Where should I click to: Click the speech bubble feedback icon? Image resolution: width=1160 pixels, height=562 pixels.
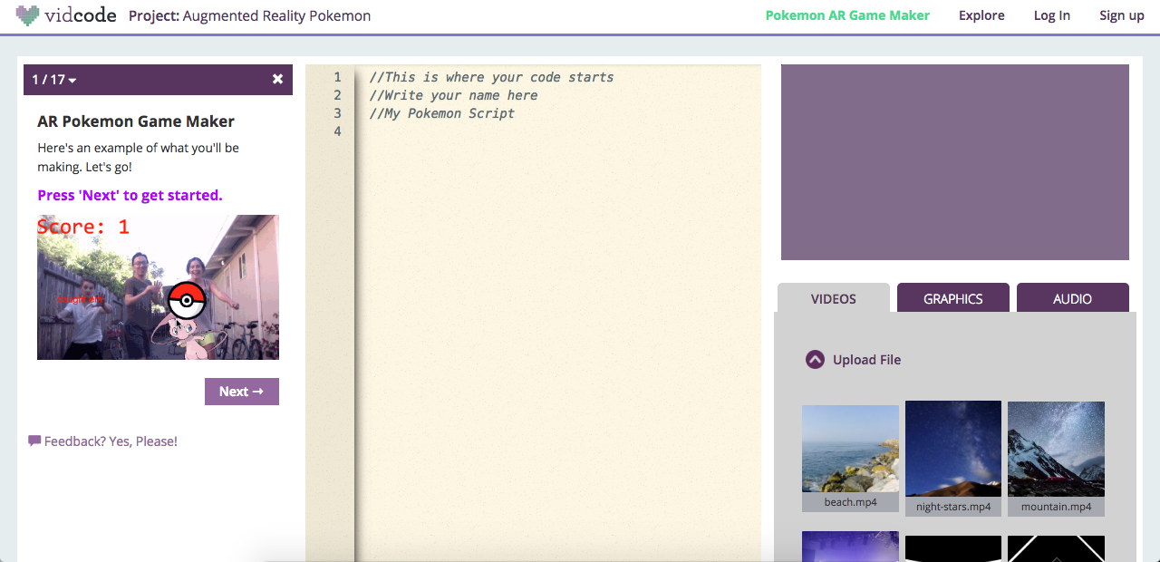[34, 441]
